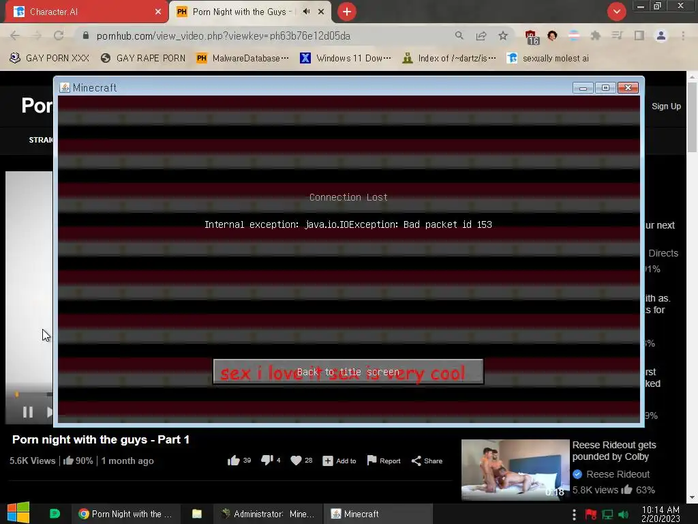Switch to Chrome in the taskbar
This screenshot has height=524, width=698.
(125, 514)
